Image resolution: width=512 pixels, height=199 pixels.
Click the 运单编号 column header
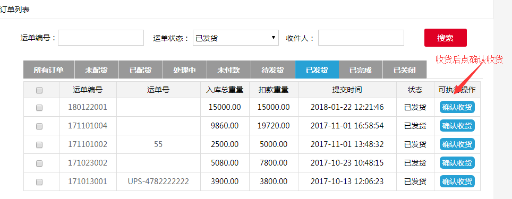[88, 90]
